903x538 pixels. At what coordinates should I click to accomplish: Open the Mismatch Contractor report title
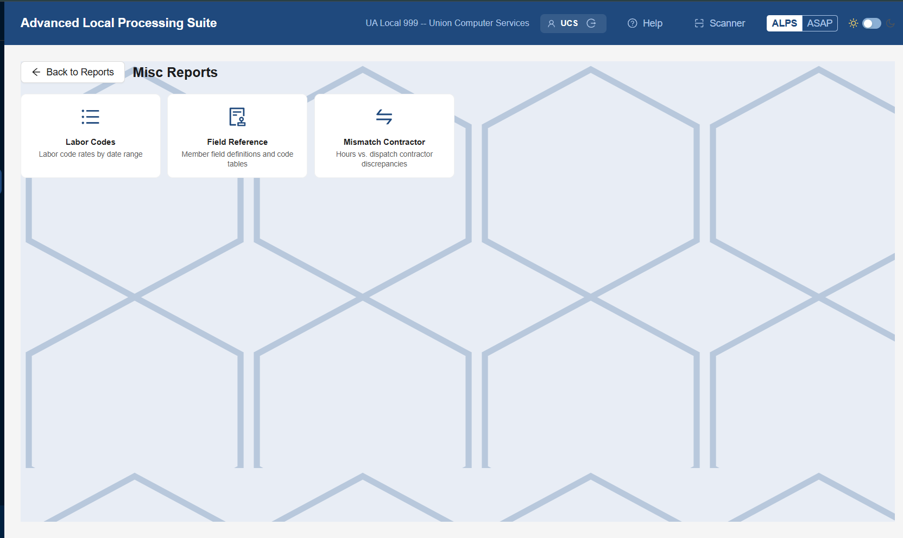[384, 142]
